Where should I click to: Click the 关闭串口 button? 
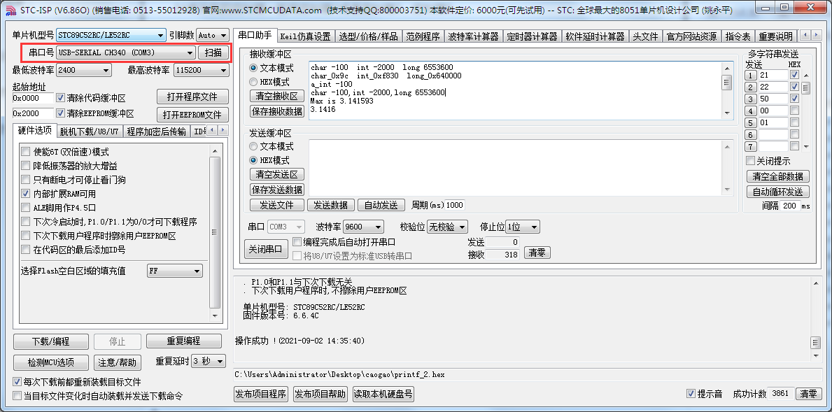pos(266,249)
